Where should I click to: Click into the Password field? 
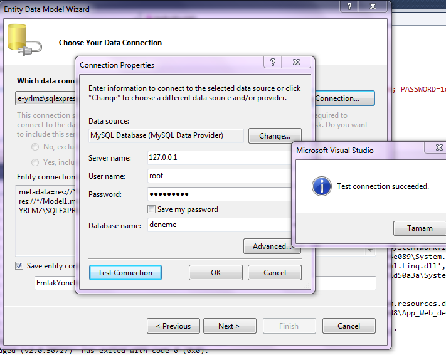click(x=220, y=194)
